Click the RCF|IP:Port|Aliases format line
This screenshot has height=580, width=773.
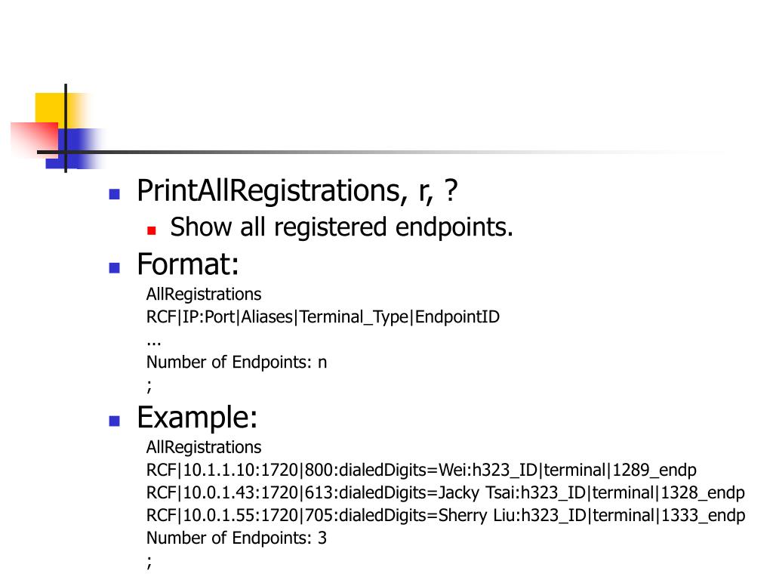(x=323, y=317)
